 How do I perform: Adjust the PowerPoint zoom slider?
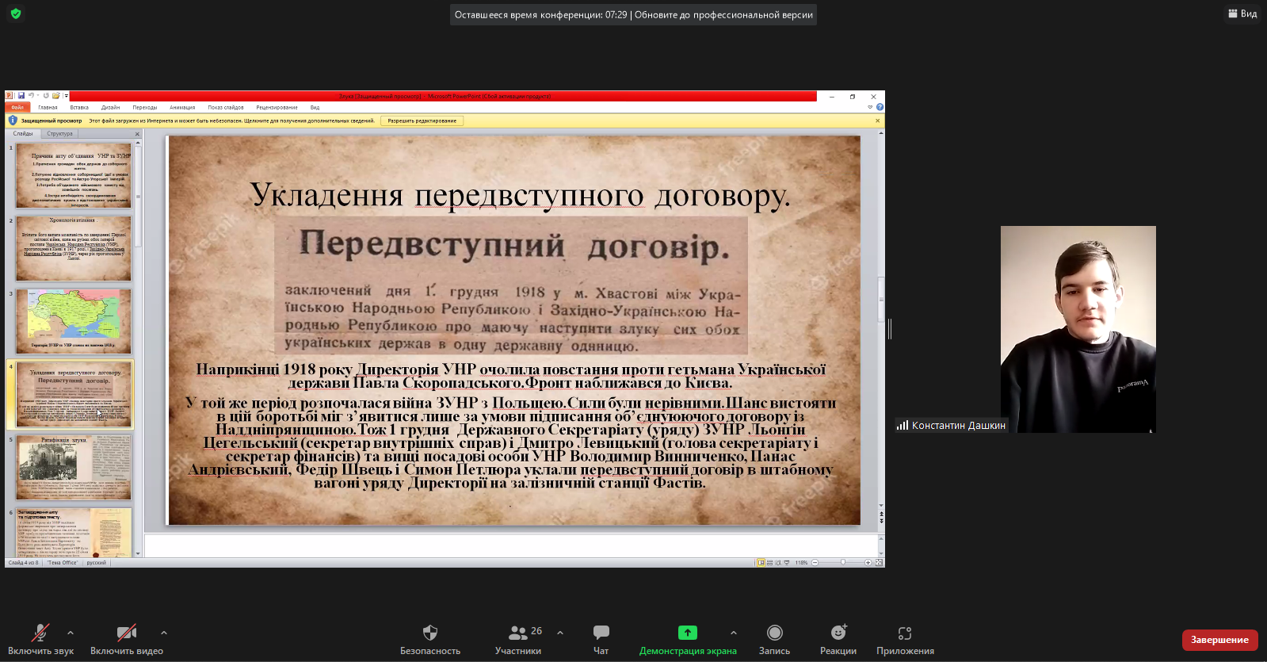click(x=842, y=562)
